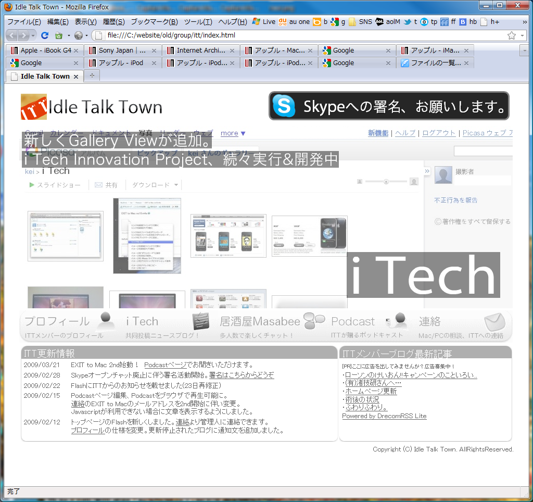Open ふわりふわり blog entry
Screen dimensions: 533x502
click(x=366, y=407)
